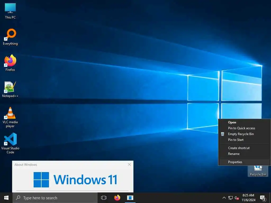Click the muted volume tray icon
271x203 pixels.
coord(237,198)
